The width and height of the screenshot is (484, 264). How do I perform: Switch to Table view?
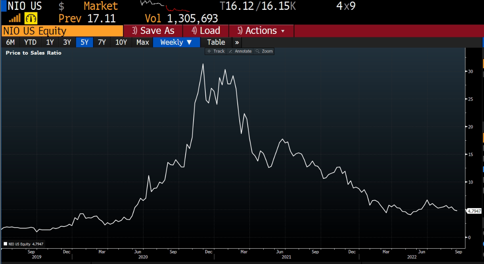[x=216, y=42]
